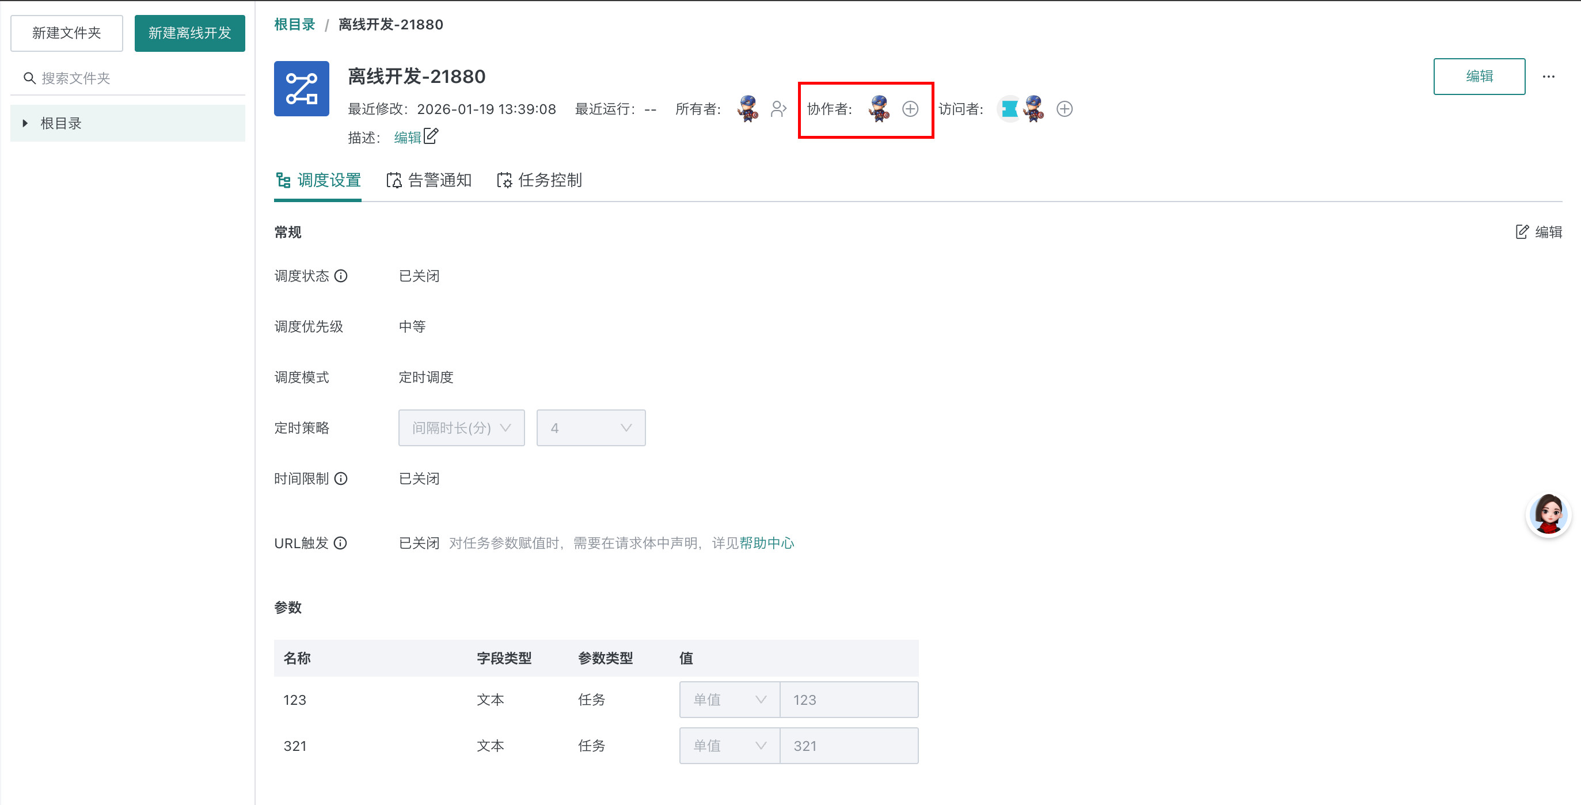
Task: Open the 帮助中心 link
Action: [x=766, y=543]
